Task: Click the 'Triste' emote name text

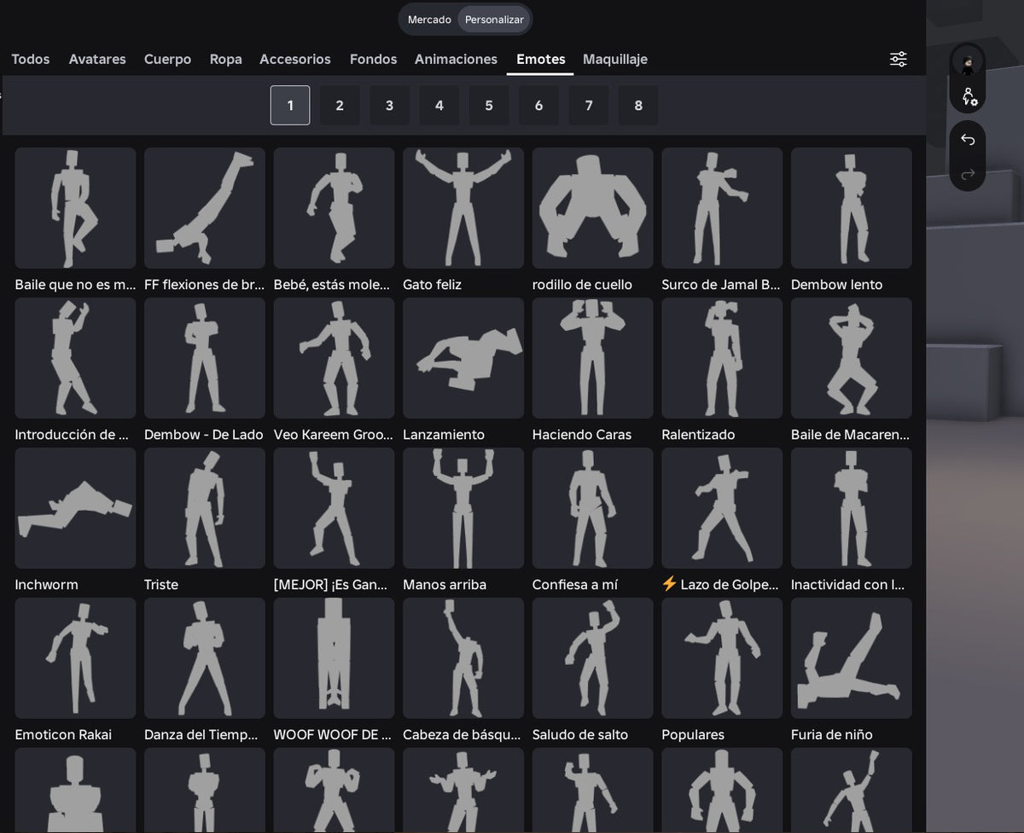Action: pos(161,585)
